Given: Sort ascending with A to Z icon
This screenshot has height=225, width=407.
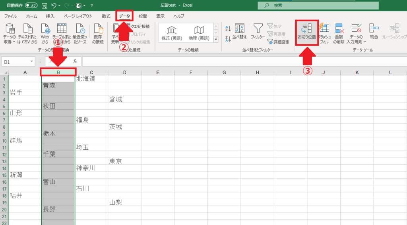Looking at the screenshot, I should [228, 29].
